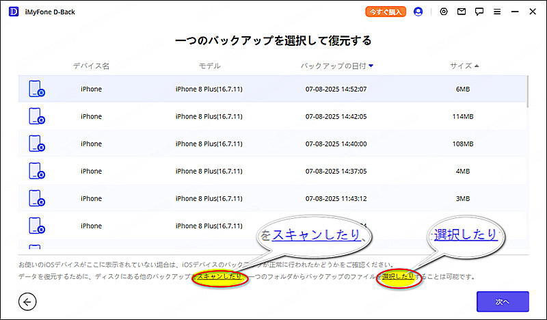Click iPhone device name in 3MB row
Viewport: 547px width, 320px height.
[x=91, y=198]
